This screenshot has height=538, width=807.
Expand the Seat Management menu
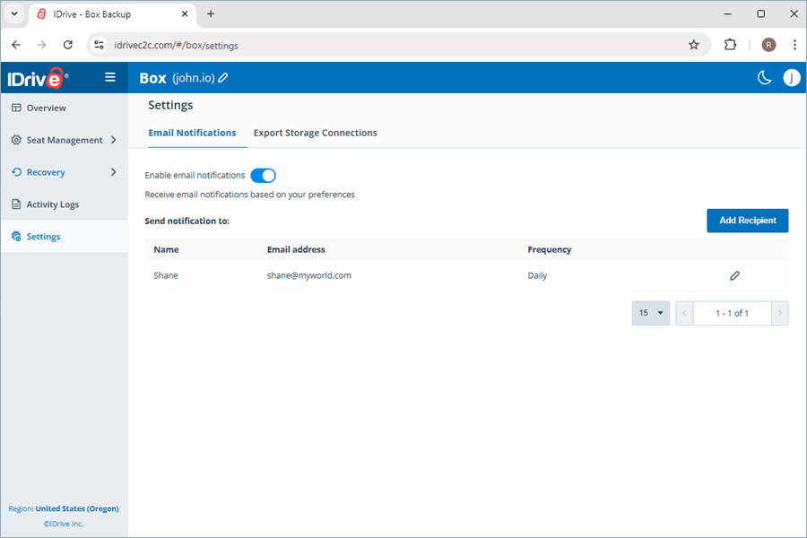(63, 140)
